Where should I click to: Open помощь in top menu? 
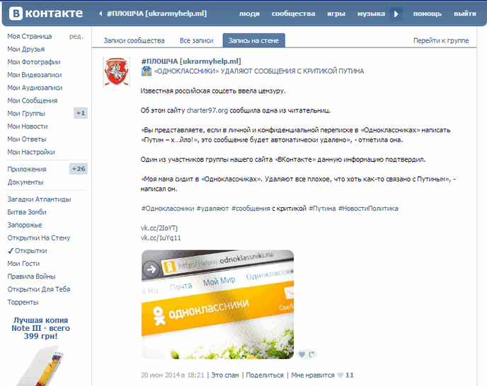(428, 13)
